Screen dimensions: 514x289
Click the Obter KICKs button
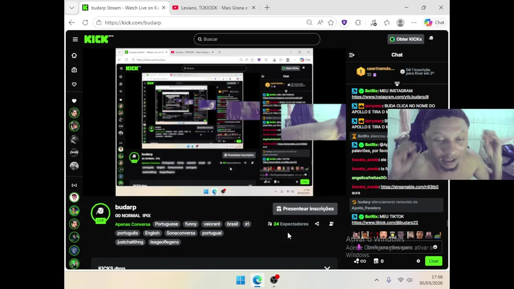(x=406, y=39)
